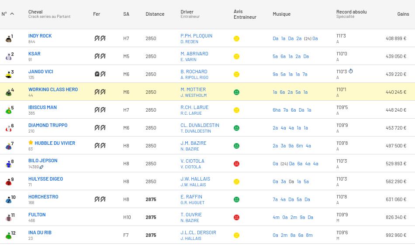Click the jockey silk icon for horse 12
415x246 pixels.
8,236
